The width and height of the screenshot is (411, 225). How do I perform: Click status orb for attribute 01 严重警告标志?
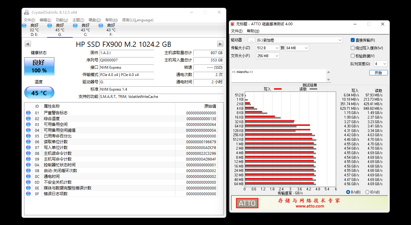[x=28, y=113]
